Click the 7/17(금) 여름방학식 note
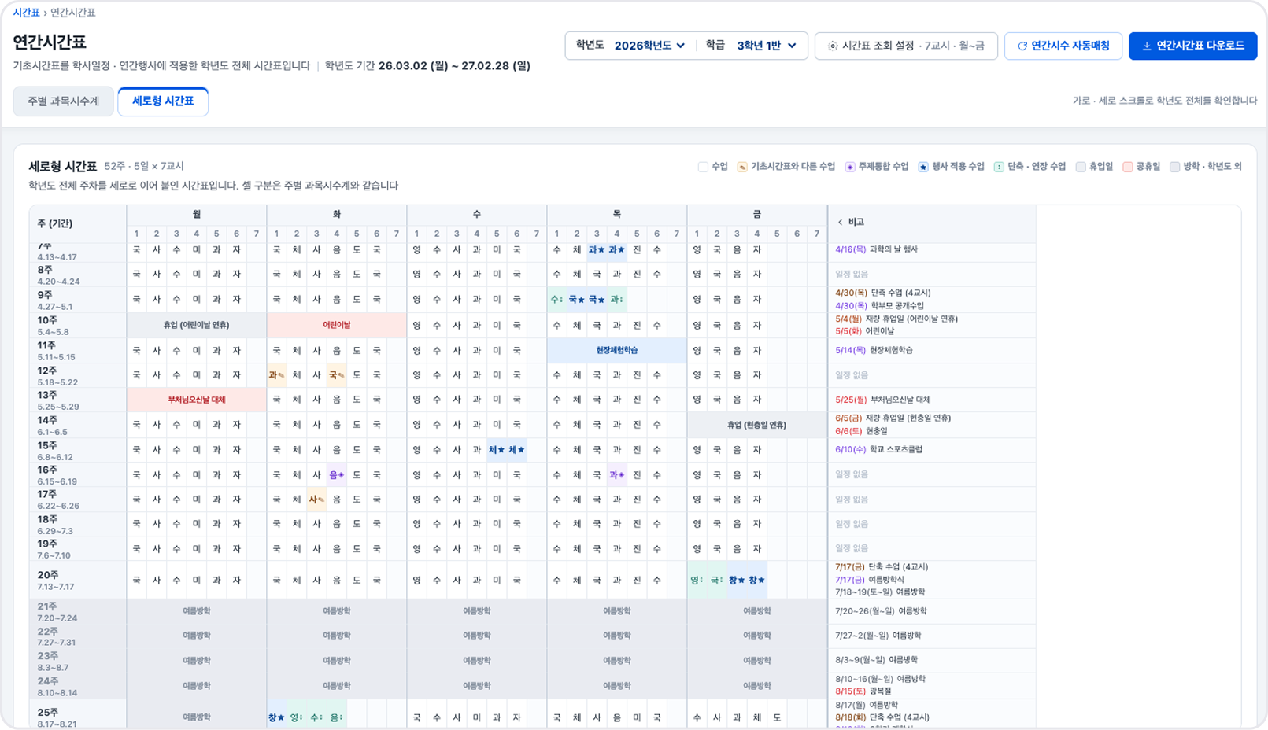The image size is (1268, 730). [869, 580]
